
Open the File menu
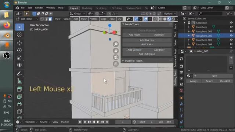23,8
